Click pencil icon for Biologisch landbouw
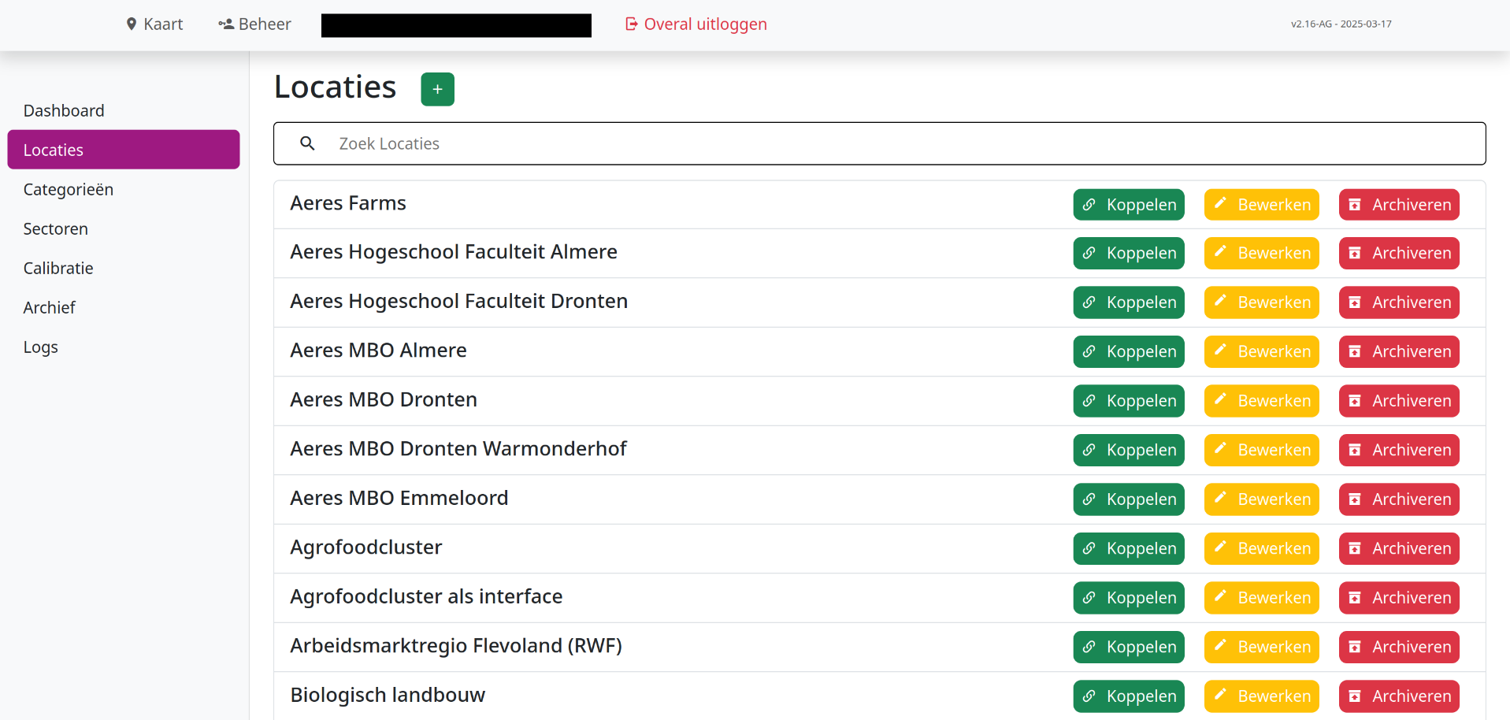This screenshot has height=720, width=1510. pyautogui.click(x=1220, y=695)
